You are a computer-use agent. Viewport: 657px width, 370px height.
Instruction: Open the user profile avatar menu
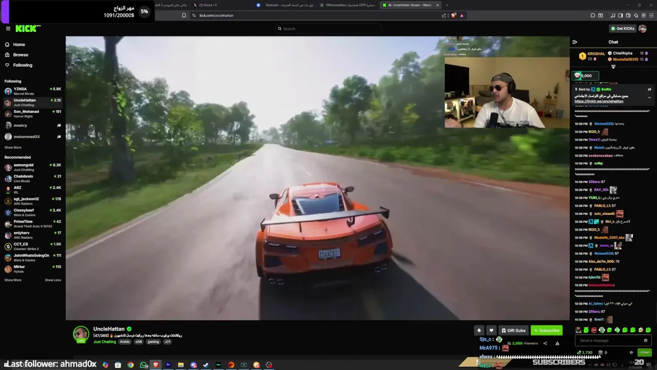(x=643, y=29)
